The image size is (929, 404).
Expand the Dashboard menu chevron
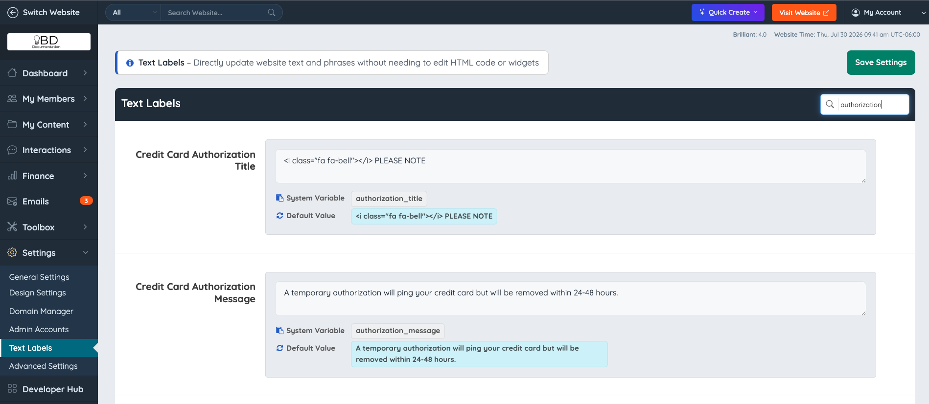tap(85, 73)
